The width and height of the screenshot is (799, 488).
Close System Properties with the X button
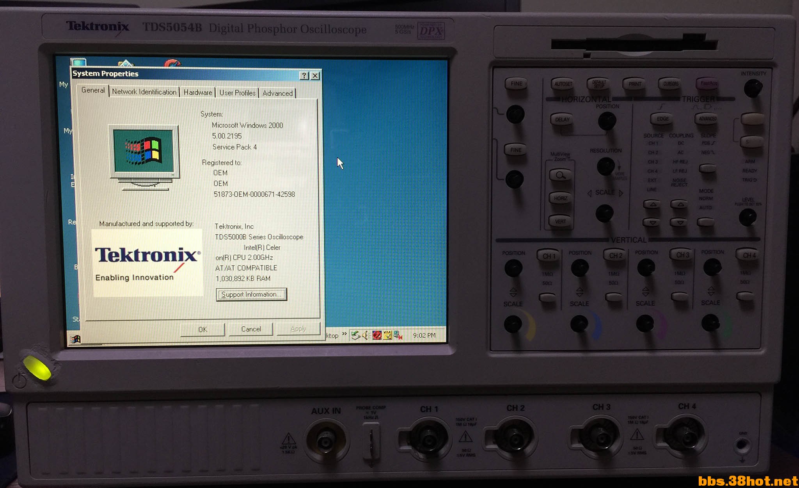click(x=315, y=76)
